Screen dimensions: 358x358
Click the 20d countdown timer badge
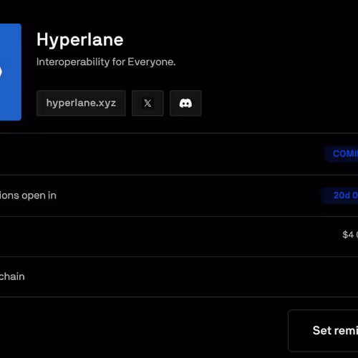coord(340,195)
